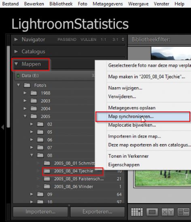Open the navigator zoom level arrows
The width and height of the screenshot is (191, 222).
(123, 40)
